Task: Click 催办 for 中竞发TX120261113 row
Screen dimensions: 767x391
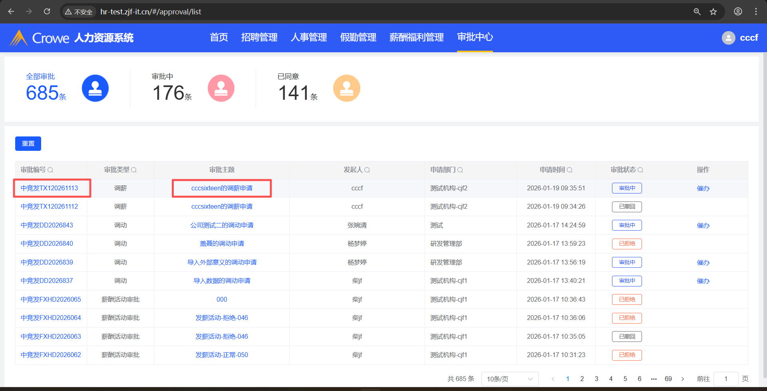Action: point(703,188)
